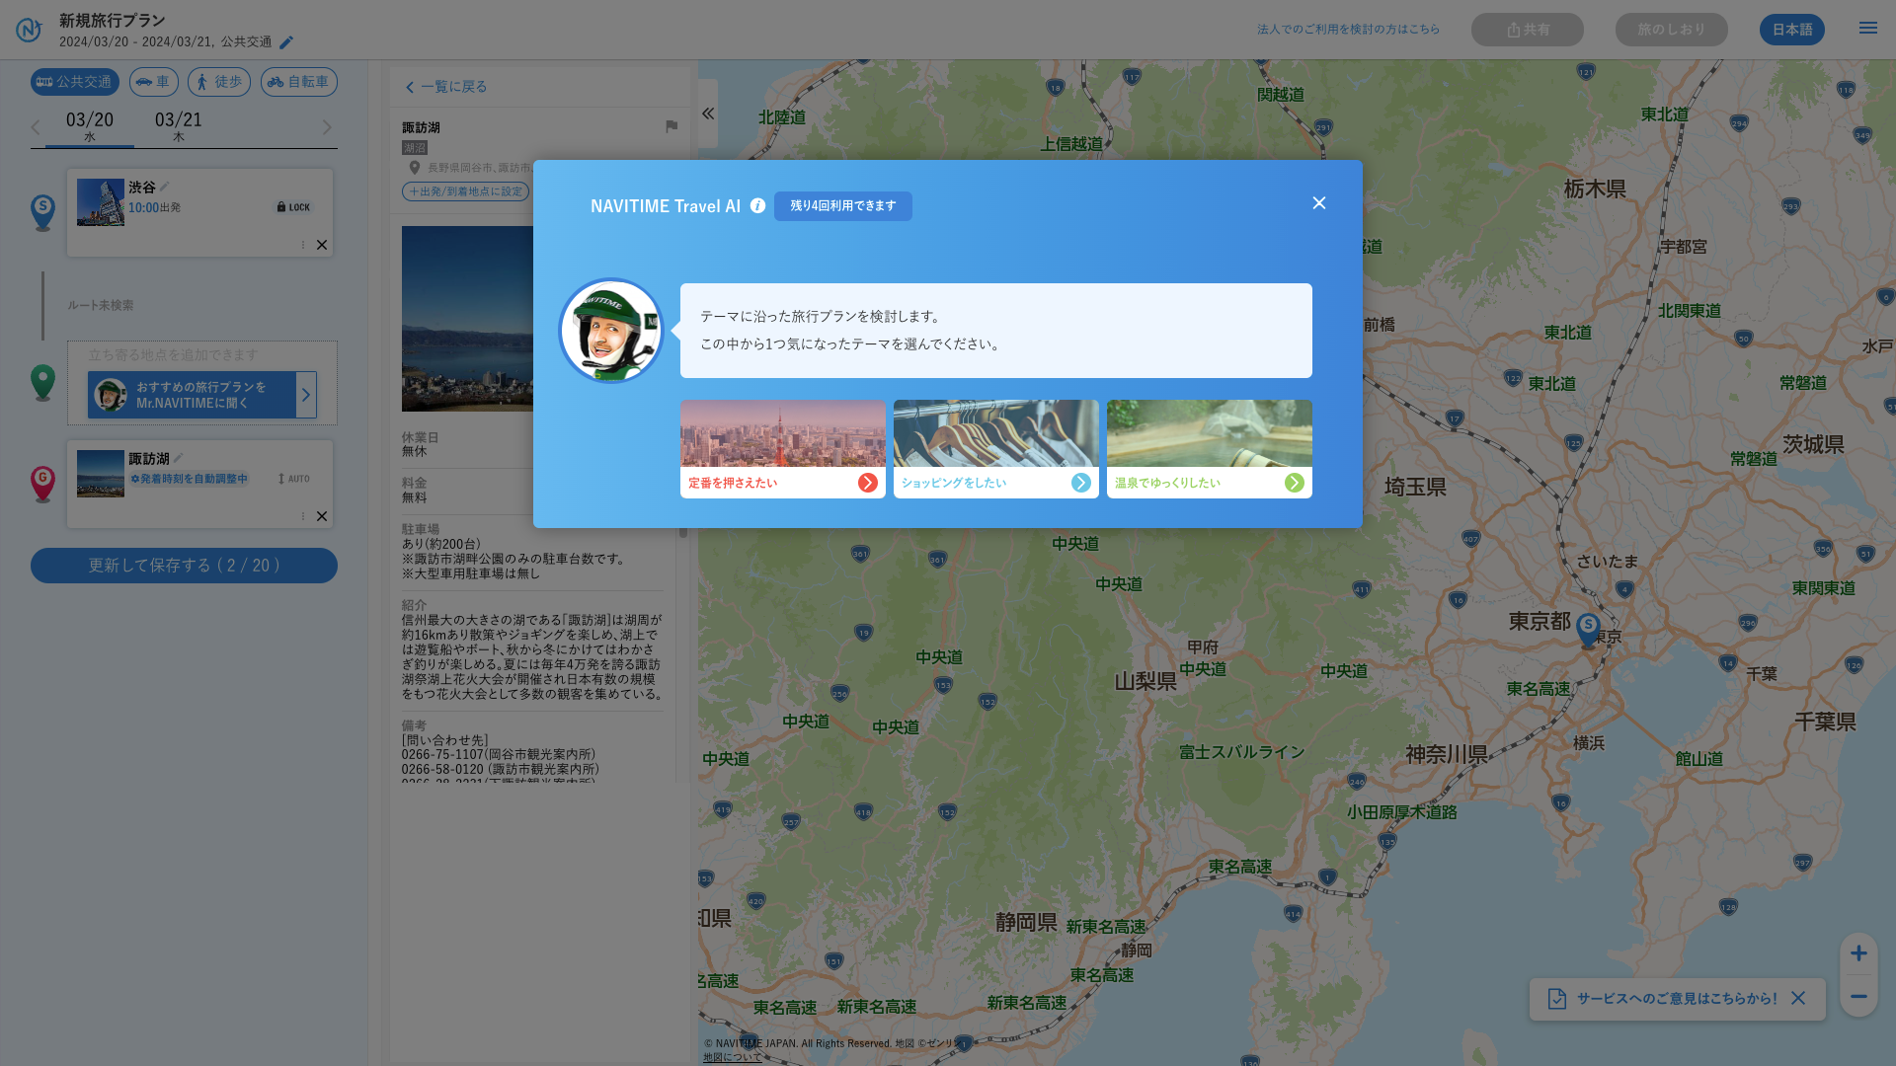Zoom in the map with plus button
This screenshot has height=1066, width=1896.
(x=1857, y=953)
